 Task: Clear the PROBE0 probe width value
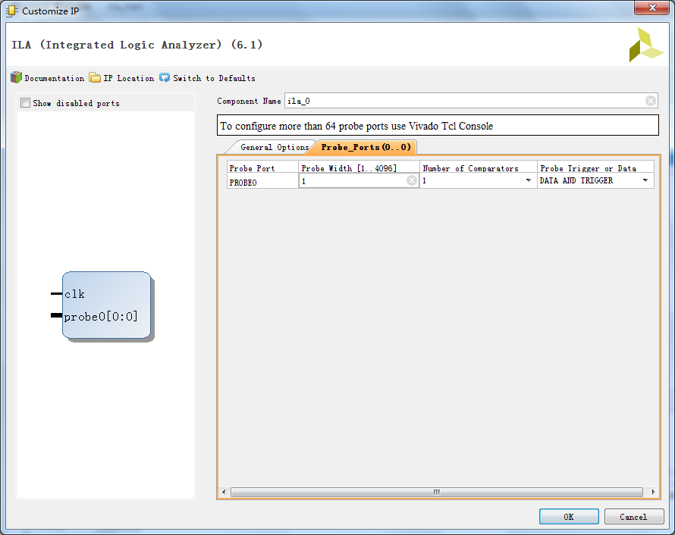(412, 180)
